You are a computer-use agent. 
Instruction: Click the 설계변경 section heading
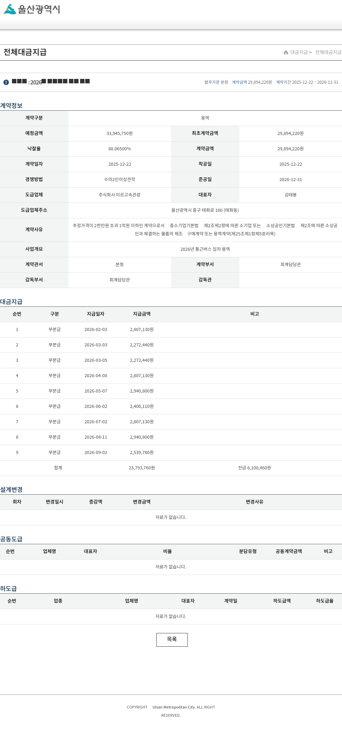click(x=11, y=490)
